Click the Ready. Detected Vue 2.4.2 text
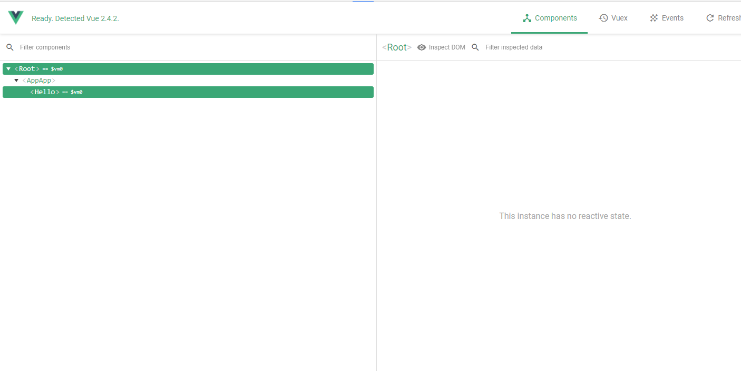Image resolution: width=741 pixels, height=371 pixels. click(x=75, y=18)
